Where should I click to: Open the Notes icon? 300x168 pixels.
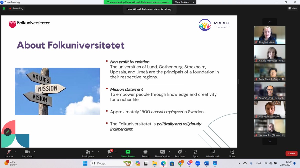[x=232, y=152]
